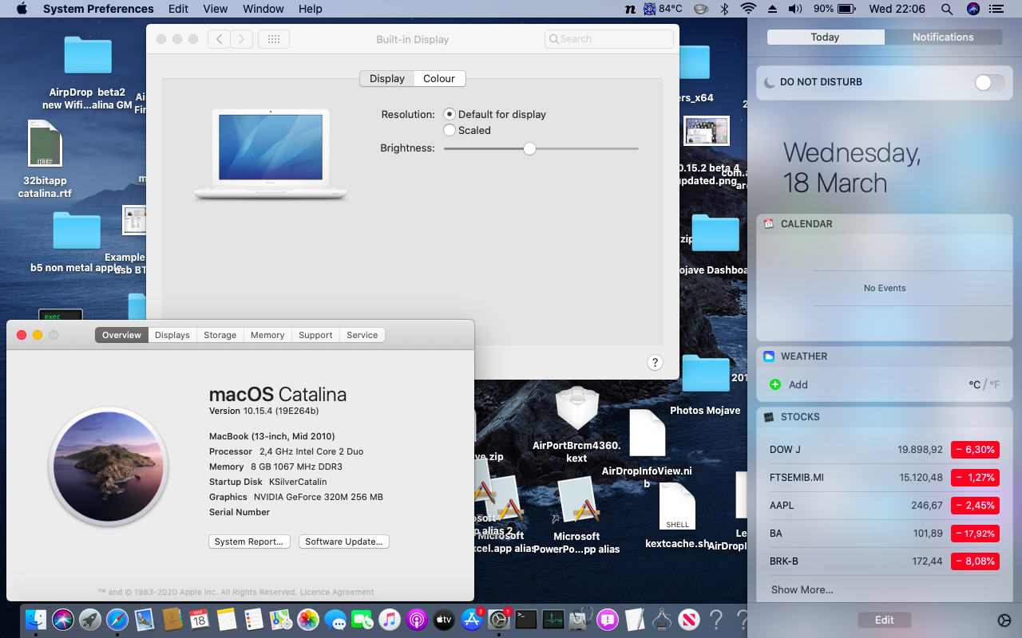Open the Storage tab in About This Mac
1022x638 pixels.
pos(220,335)
